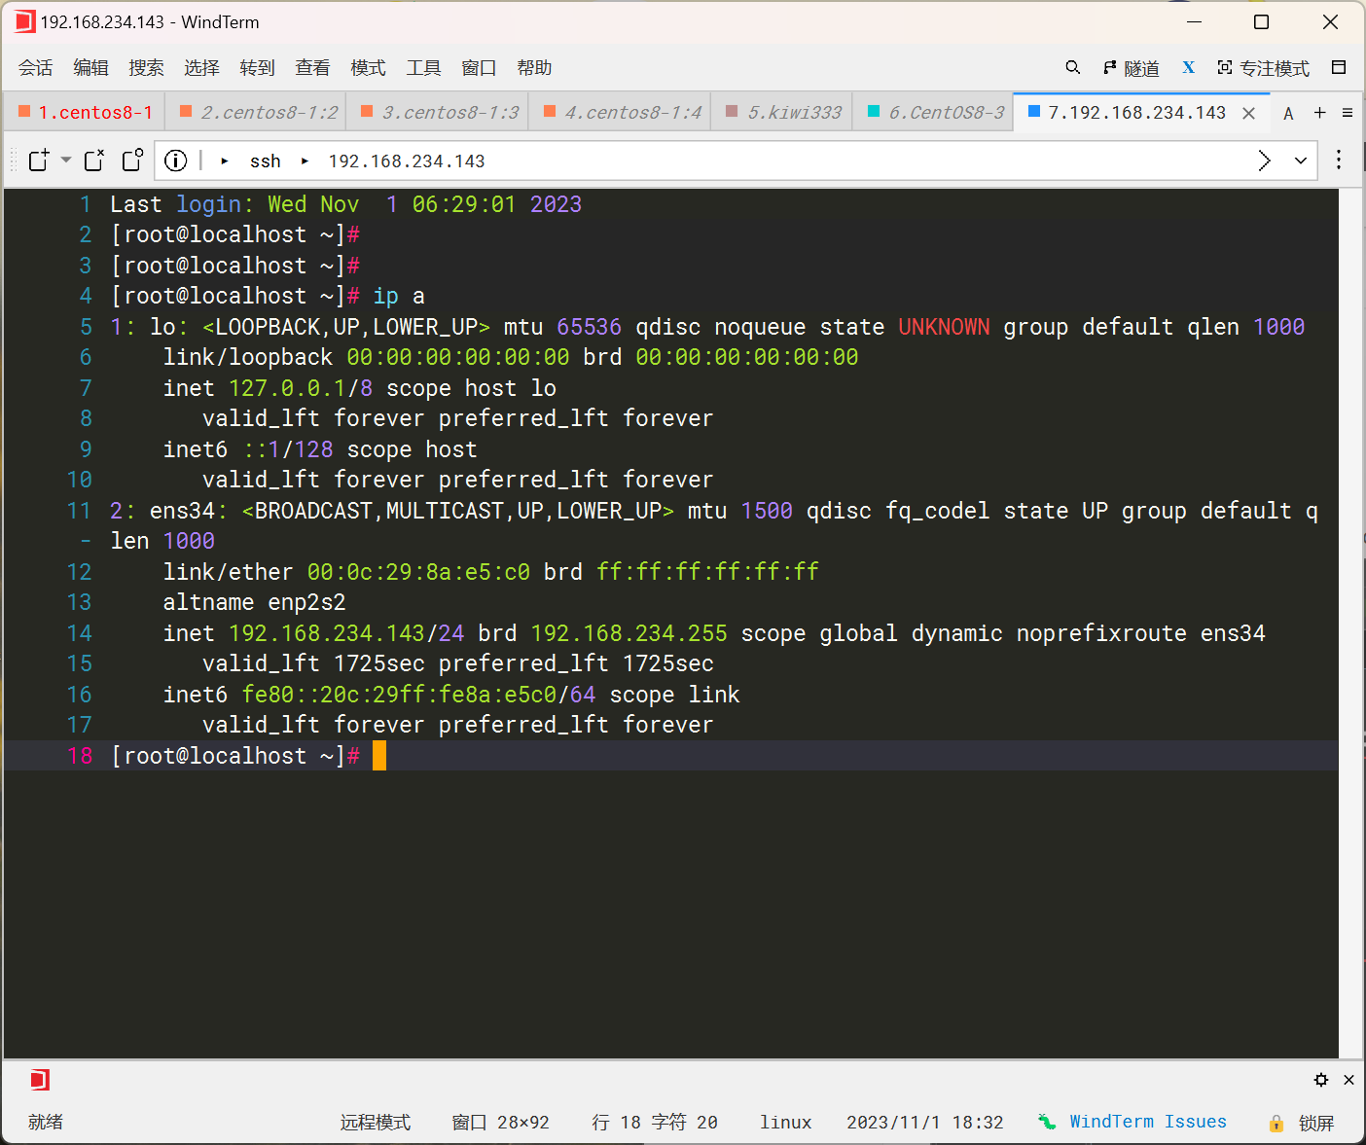The height and width of the screenshot is (1145, 1366).
Task: Click the duplicate session icon
Action: pos(133,160)
